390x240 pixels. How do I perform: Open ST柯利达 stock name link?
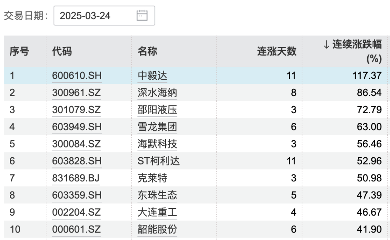point(158,161)
